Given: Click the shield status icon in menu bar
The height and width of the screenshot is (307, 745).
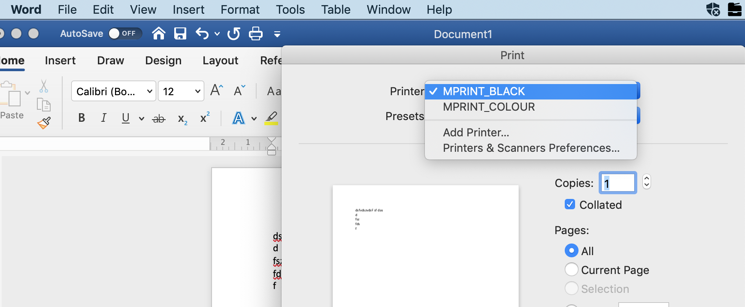Looking at the screenshot, I should (713, 9).
